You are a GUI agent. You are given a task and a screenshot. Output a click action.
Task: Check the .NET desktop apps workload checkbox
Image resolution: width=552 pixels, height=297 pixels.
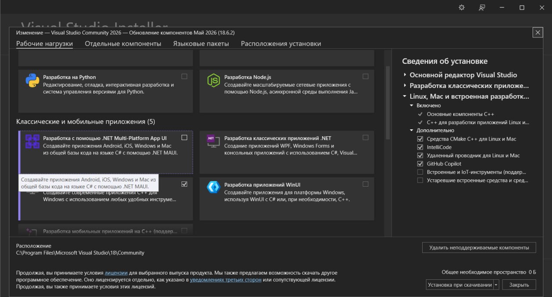(x=366, y=138)
